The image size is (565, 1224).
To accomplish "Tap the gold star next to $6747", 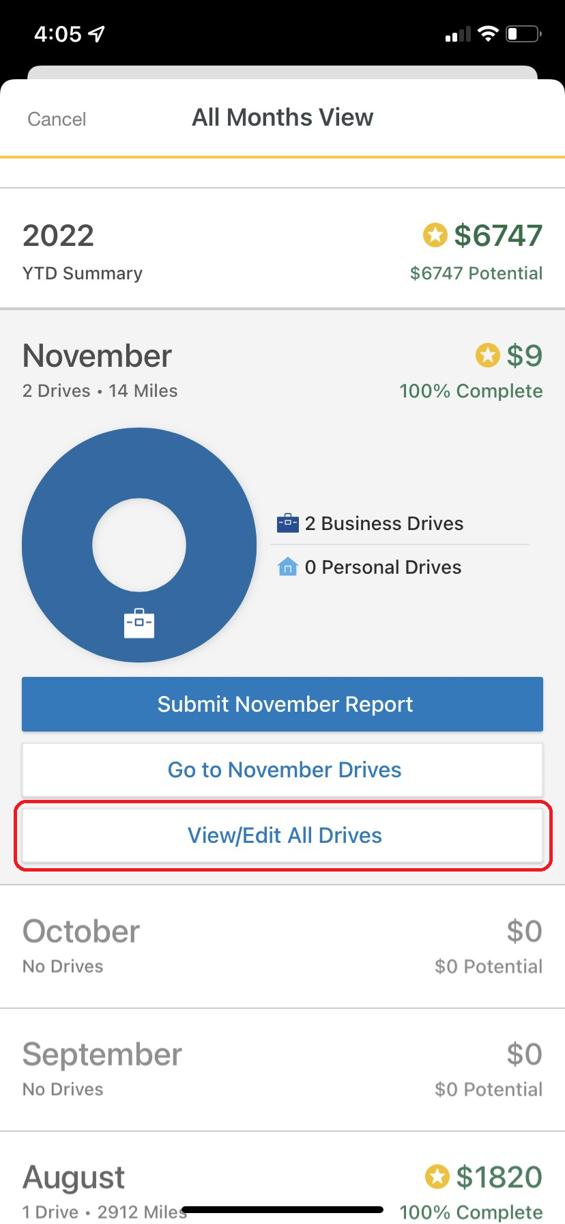I will (x=435, y=235).
